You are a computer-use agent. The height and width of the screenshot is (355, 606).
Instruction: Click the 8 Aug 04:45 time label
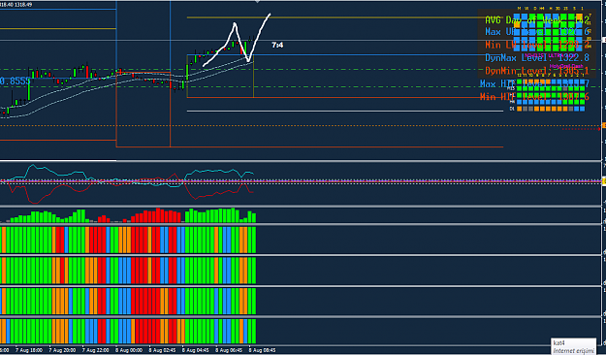196,350
